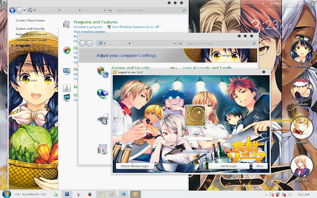Image resolution: width=317 pixels, height=198 pixels.
Task: Select Programs in the left sidebar
Action: (x=23, y=46)
